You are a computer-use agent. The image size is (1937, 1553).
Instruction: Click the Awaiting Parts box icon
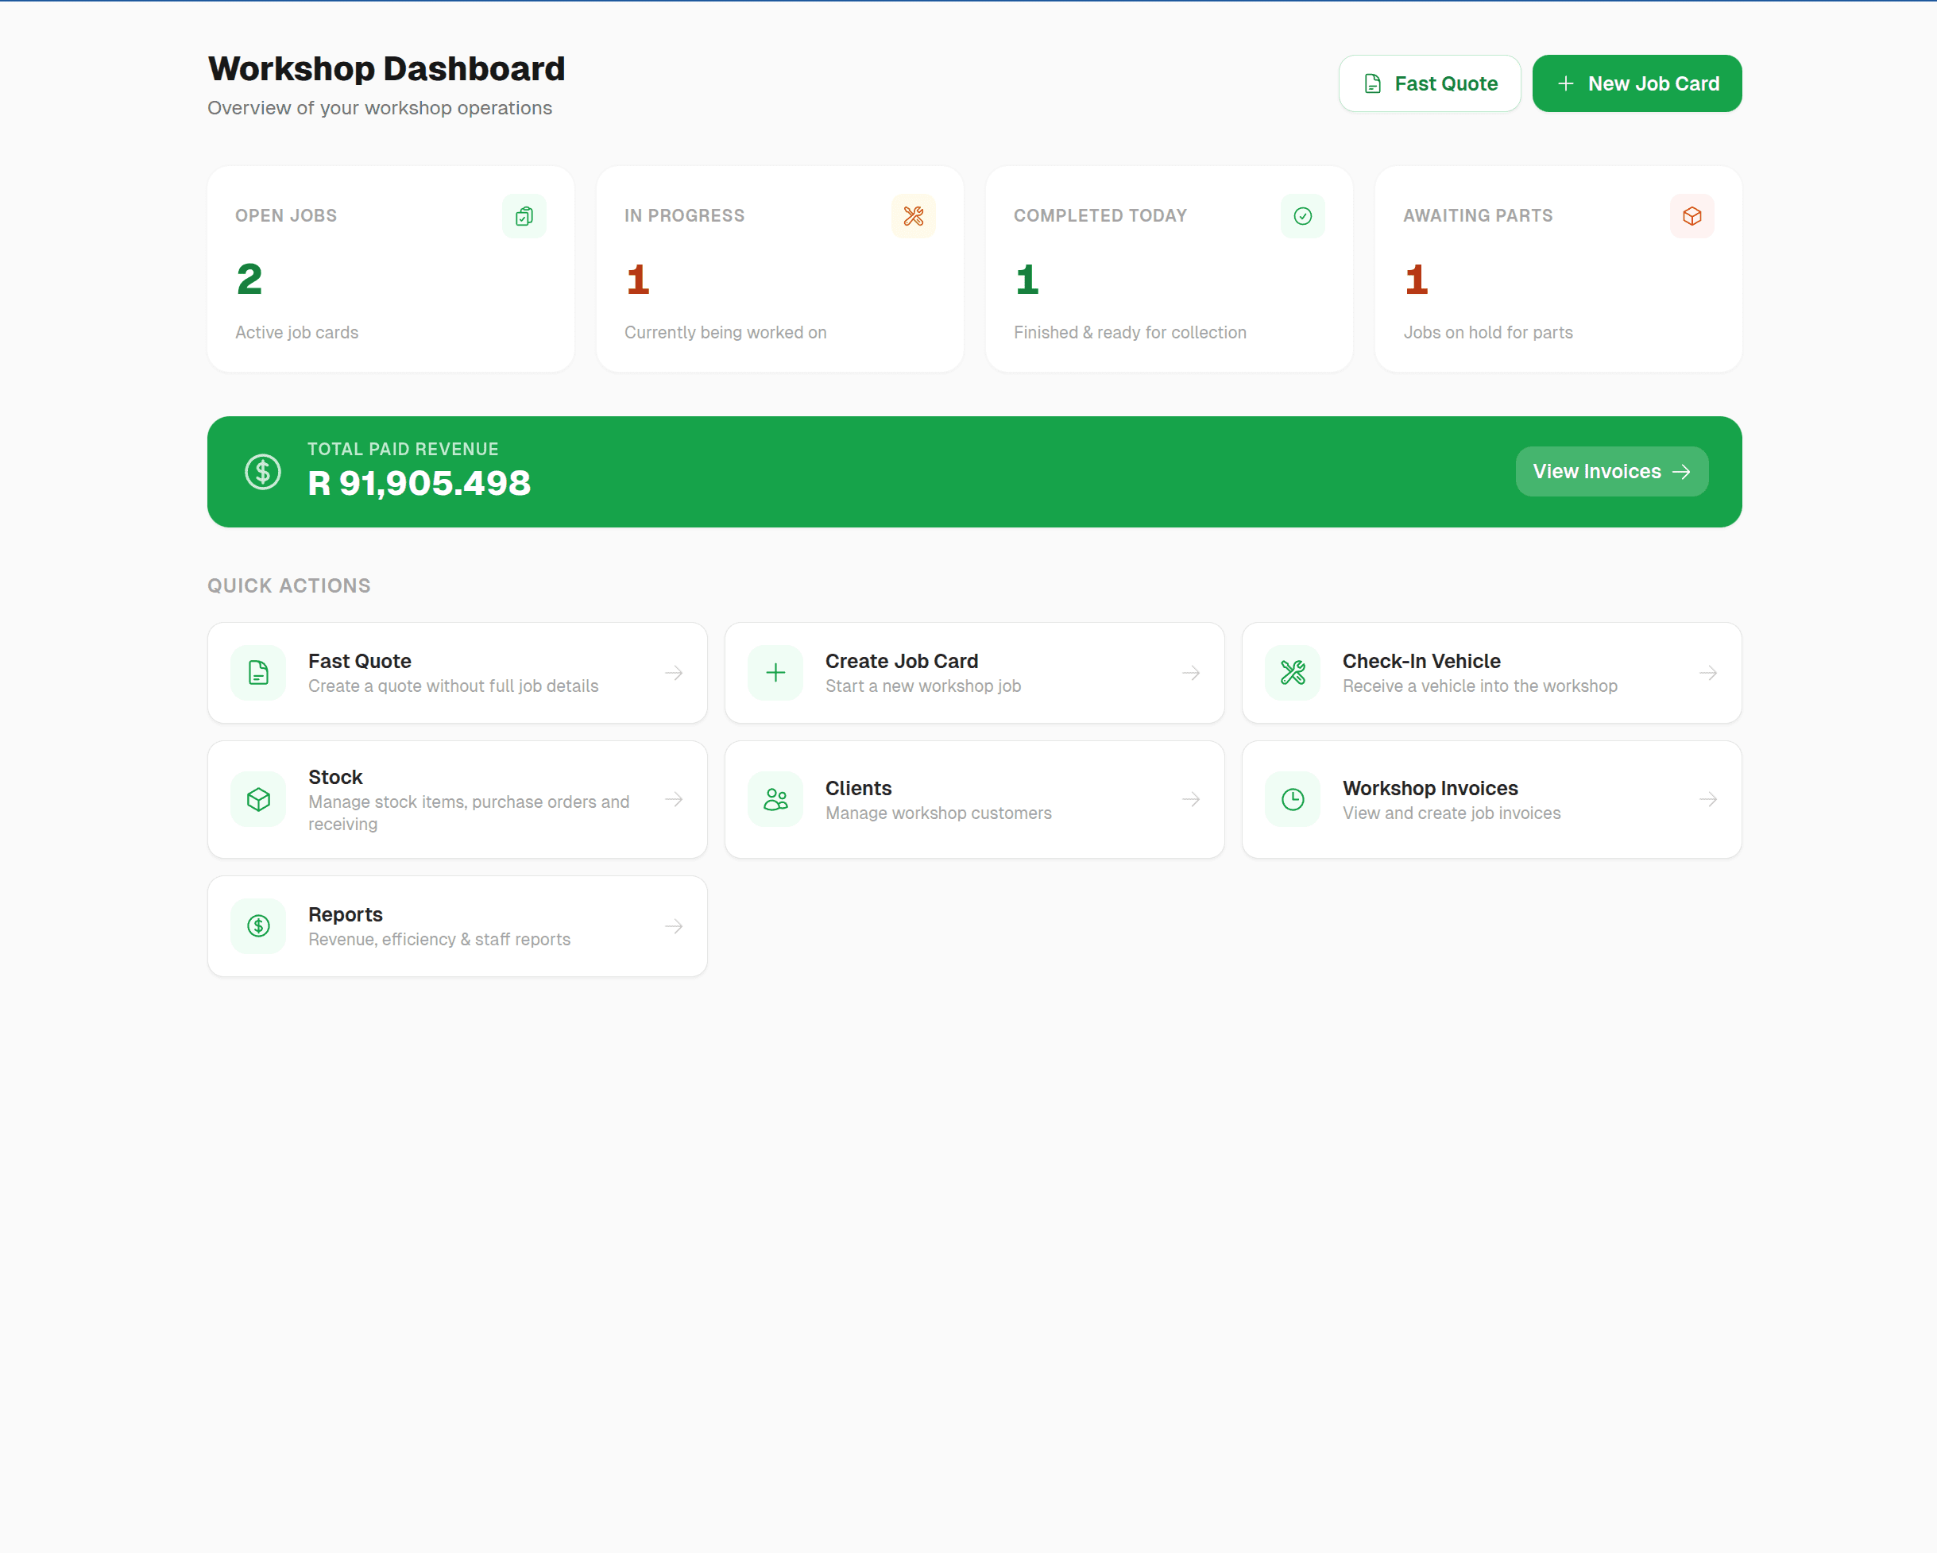pyautogui.click(x=1691, y=215)
